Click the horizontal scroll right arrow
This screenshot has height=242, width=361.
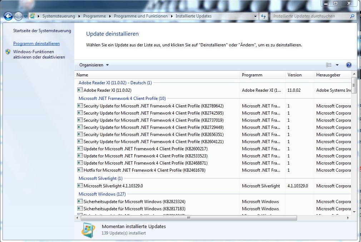click(x=348, y=218)
